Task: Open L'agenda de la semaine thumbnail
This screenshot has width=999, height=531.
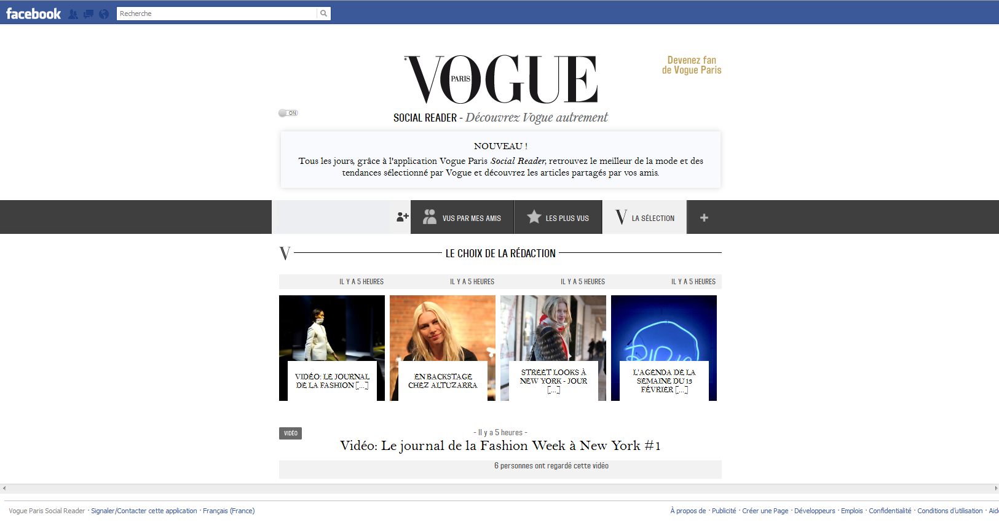Action: click(664, 348)
